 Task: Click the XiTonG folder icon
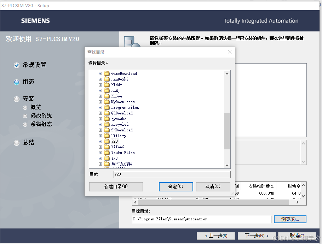click(x=107, y=147)
